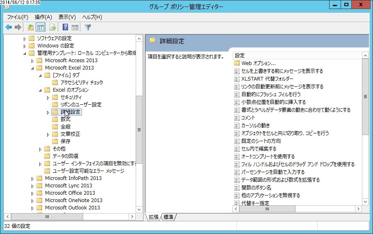Open the 操作(A) menu
The height and width of the screenshot is (234, 373).
click(x=43, y=17)
